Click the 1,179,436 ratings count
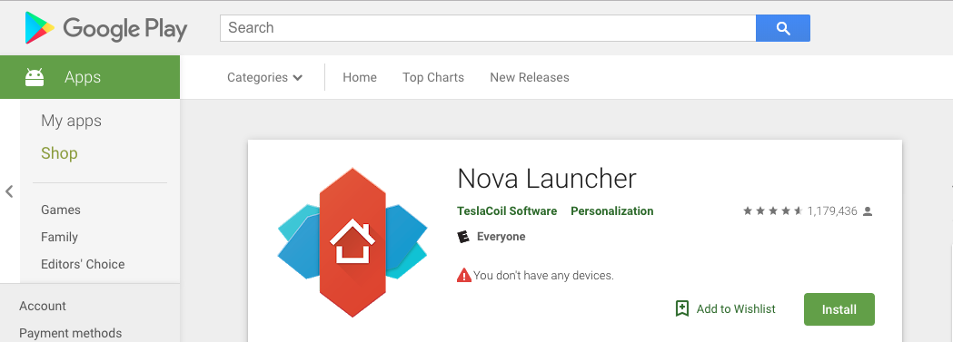 point(832,211)
